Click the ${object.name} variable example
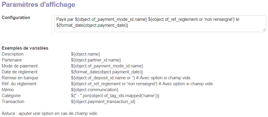Viewport: 268px width, 117px height. (x=85, y=54)
